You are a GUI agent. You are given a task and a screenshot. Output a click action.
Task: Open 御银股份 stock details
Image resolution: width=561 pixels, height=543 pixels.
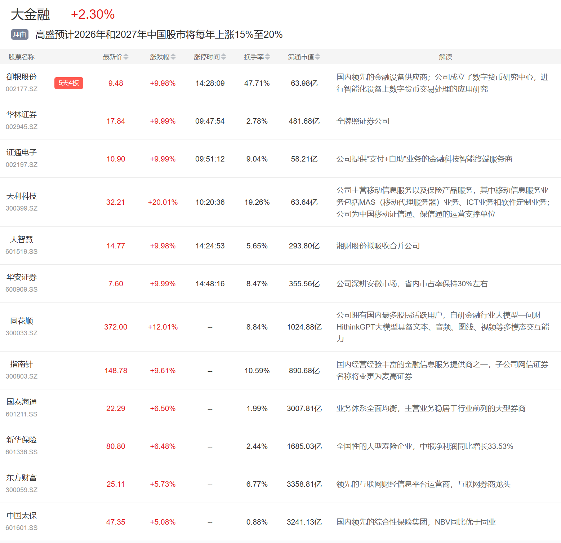click(22, 77)
